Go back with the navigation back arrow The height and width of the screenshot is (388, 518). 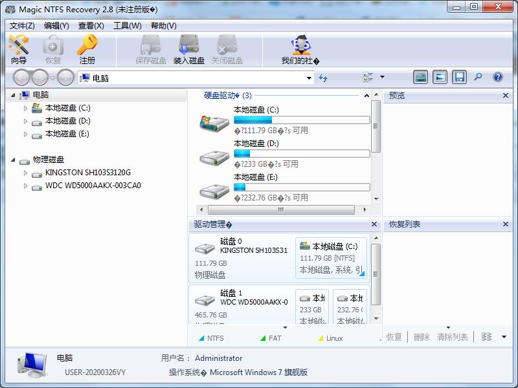(x=21, y=78)
